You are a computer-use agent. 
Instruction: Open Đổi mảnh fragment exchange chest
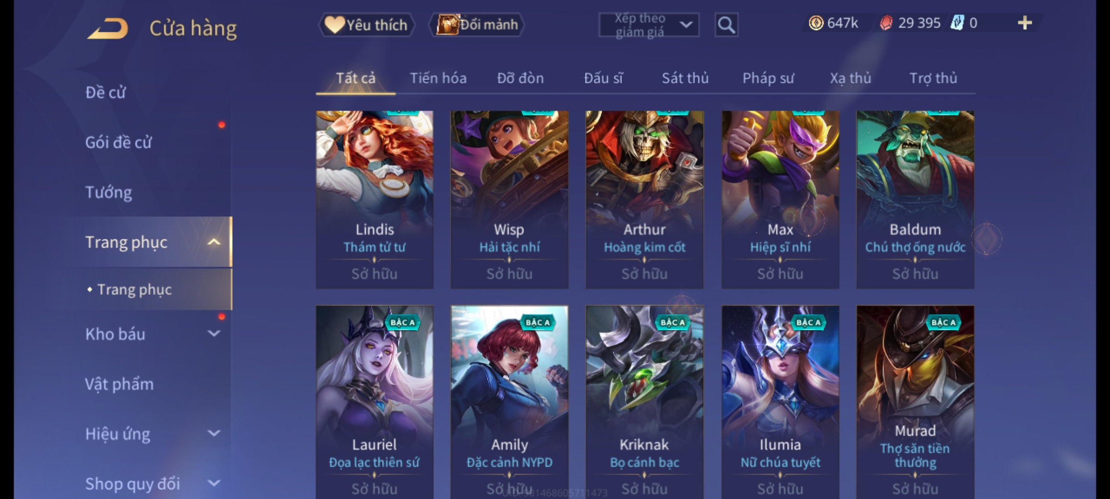click(x=477, y=24)
